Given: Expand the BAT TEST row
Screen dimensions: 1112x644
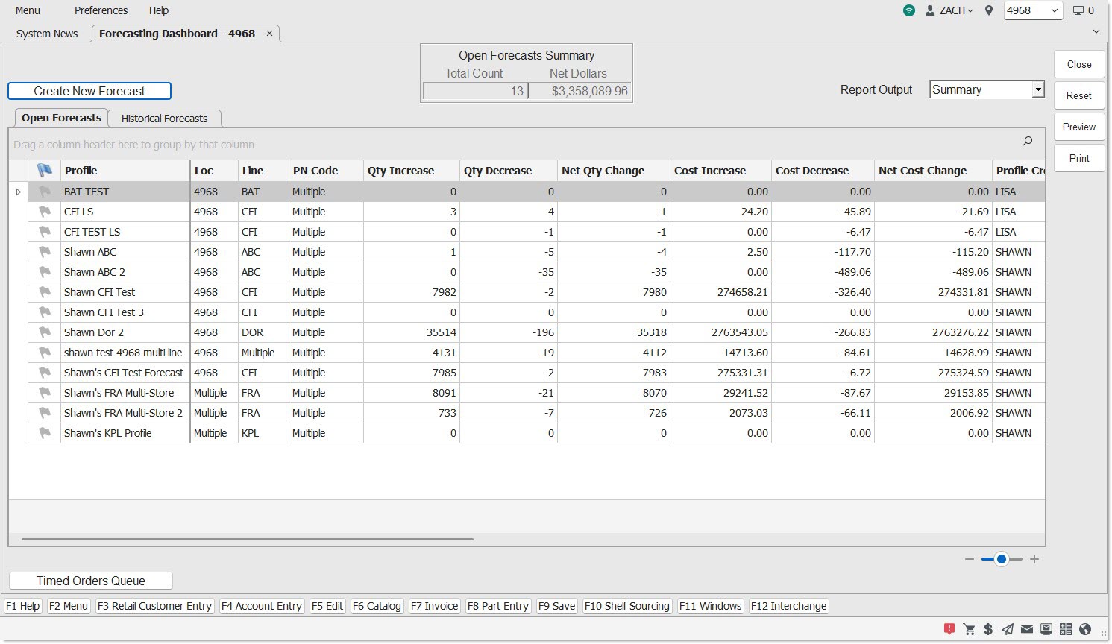Looking at the screenshot, I should tap(19, 192).
